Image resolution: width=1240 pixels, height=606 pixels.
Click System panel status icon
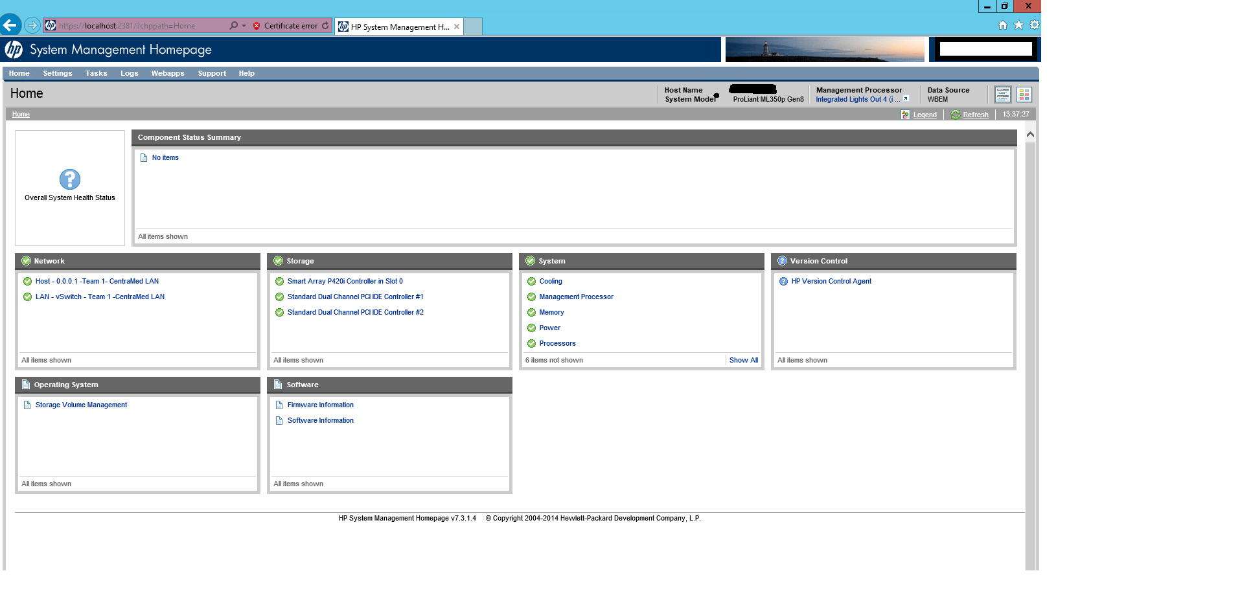(531, 261)
